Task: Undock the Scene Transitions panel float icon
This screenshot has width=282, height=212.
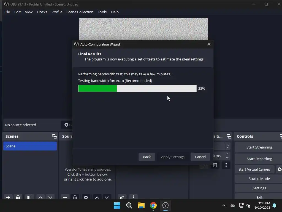Action: pos(229,136)
